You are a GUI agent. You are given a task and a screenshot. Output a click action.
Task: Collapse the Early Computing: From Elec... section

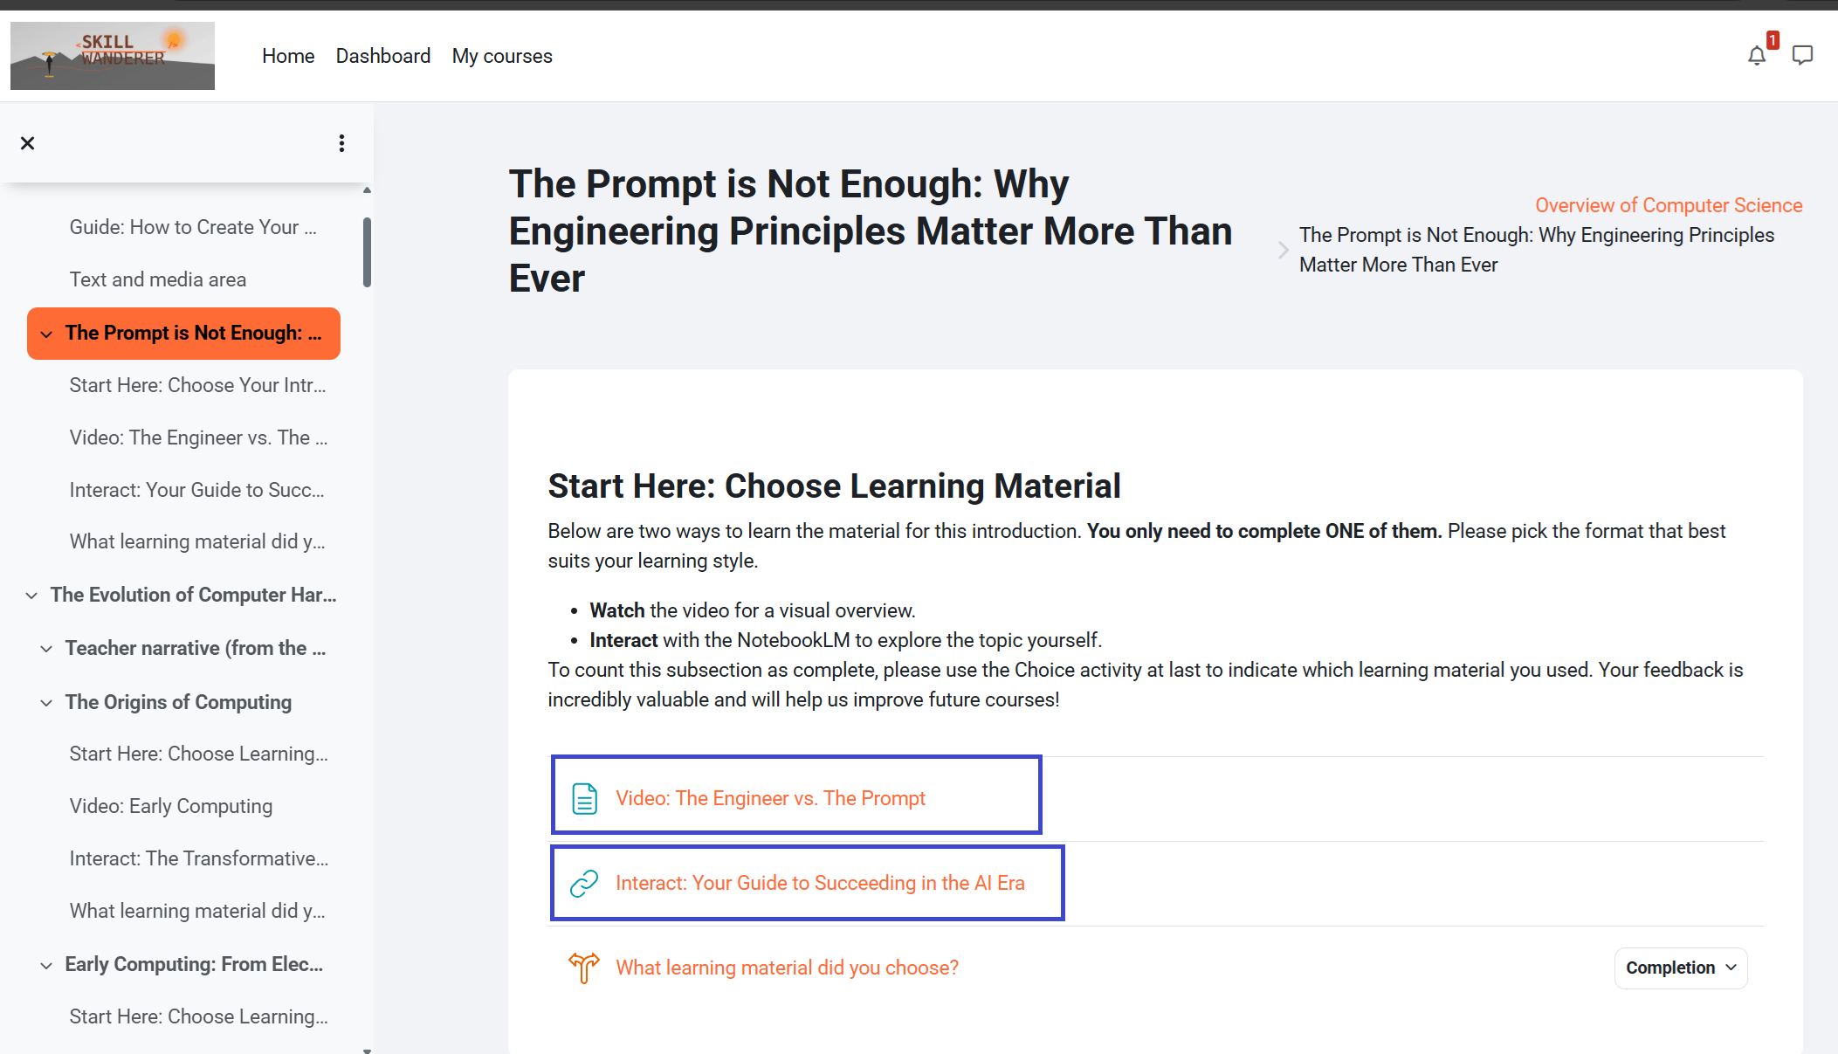click(x=46, y=965)
